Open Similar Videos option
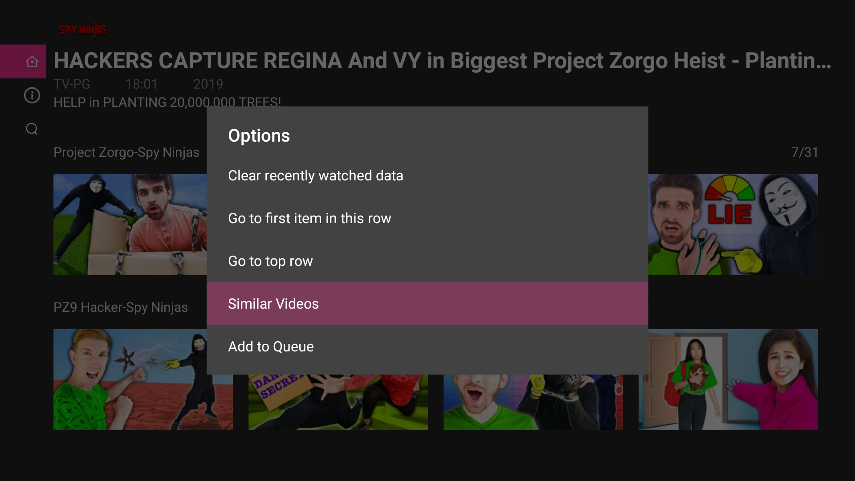This screenshot has height=481, width=855. [x=273, y=304]
